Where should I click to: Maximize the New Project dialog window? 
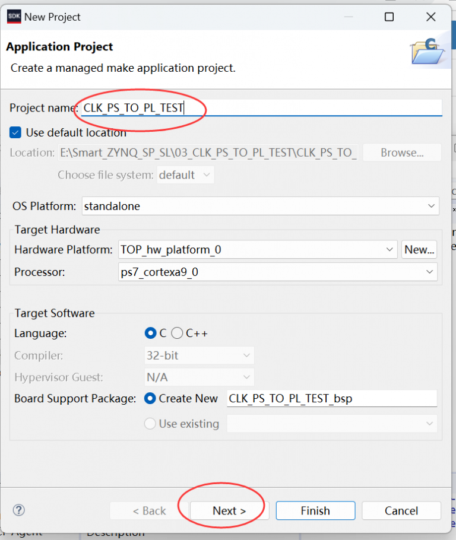389,17
